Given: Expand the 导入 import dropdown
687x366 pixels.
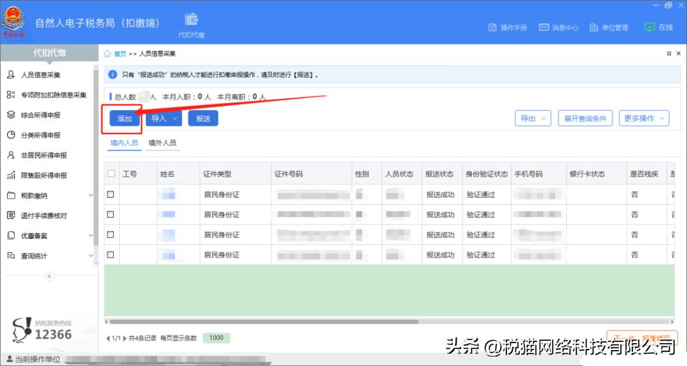Looking at the screenshot, I should pos(163,118).
